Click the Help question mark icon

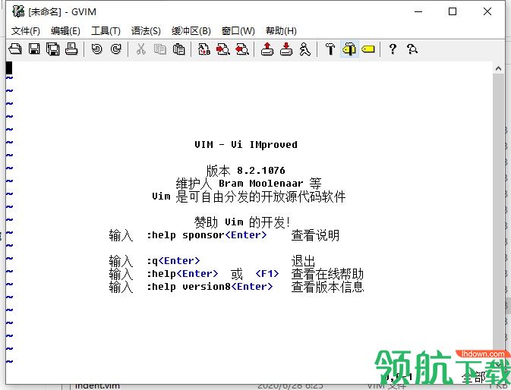393,49
